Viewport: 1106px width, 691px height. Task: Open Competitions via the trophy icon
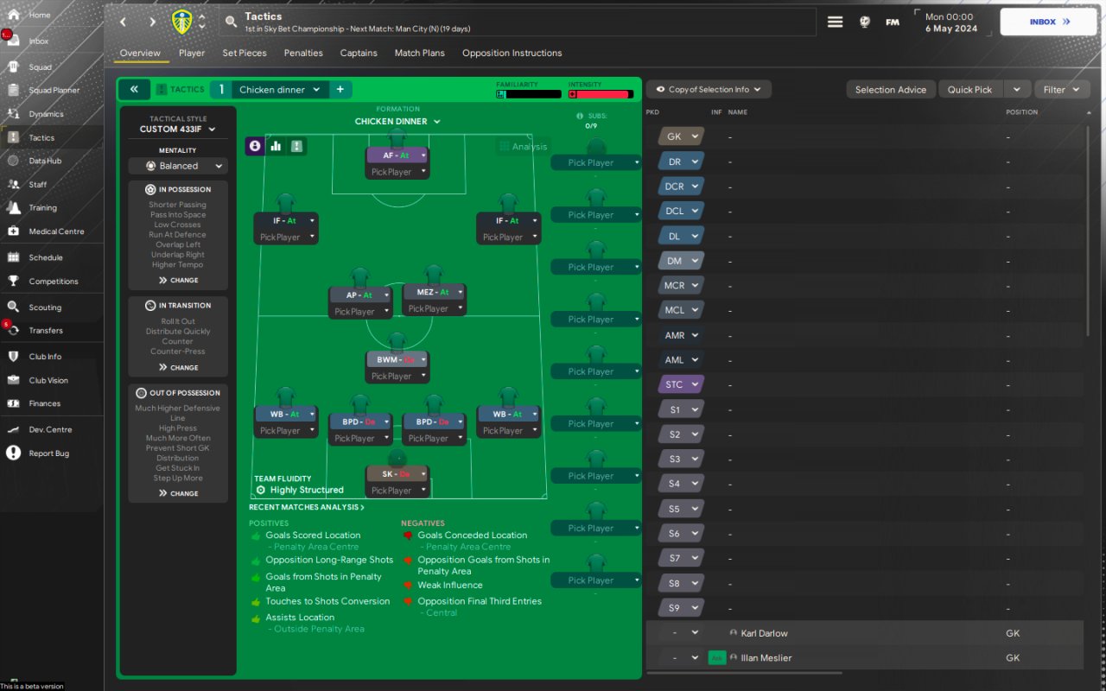coord(13,281)
